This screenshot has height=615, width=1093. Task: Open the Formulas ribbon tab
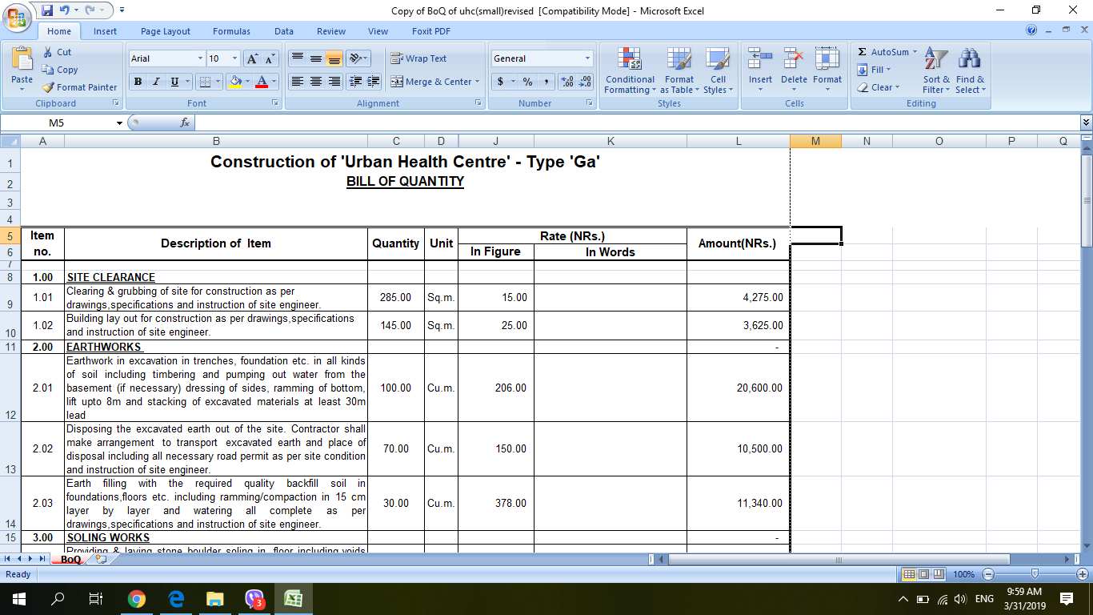231,31
